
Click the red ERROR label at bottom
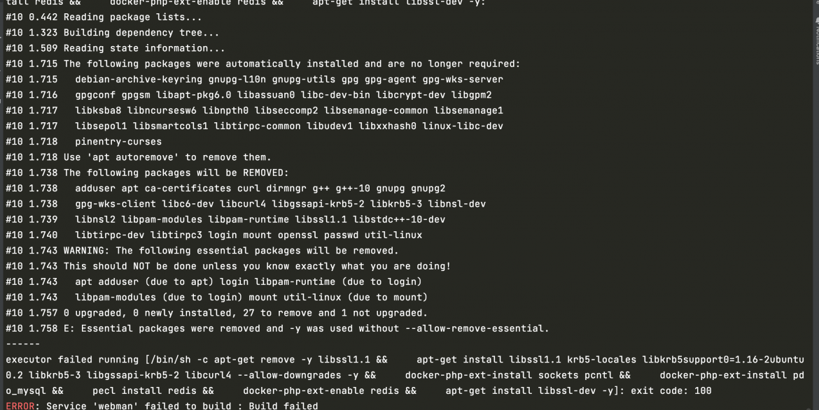20,405
